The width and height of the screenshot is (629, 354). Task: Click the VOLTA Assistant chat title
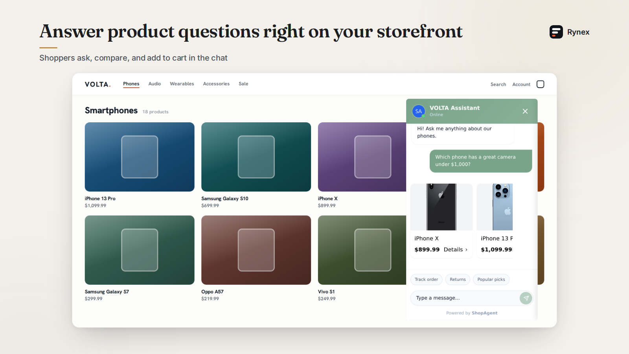click(454, 108)
